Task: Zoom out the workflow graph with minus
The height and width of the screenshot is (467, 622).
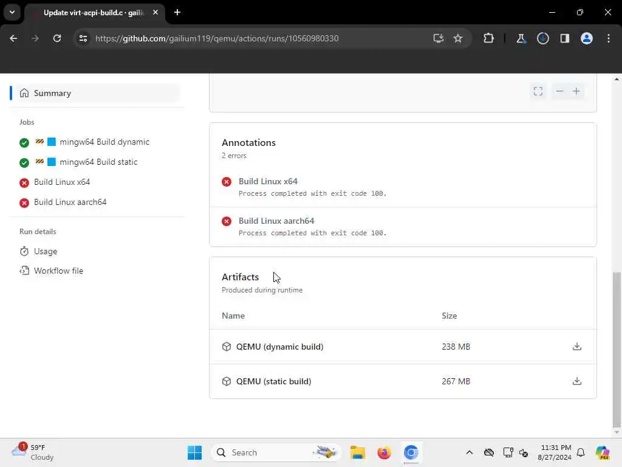Action: tap(559, 91)
